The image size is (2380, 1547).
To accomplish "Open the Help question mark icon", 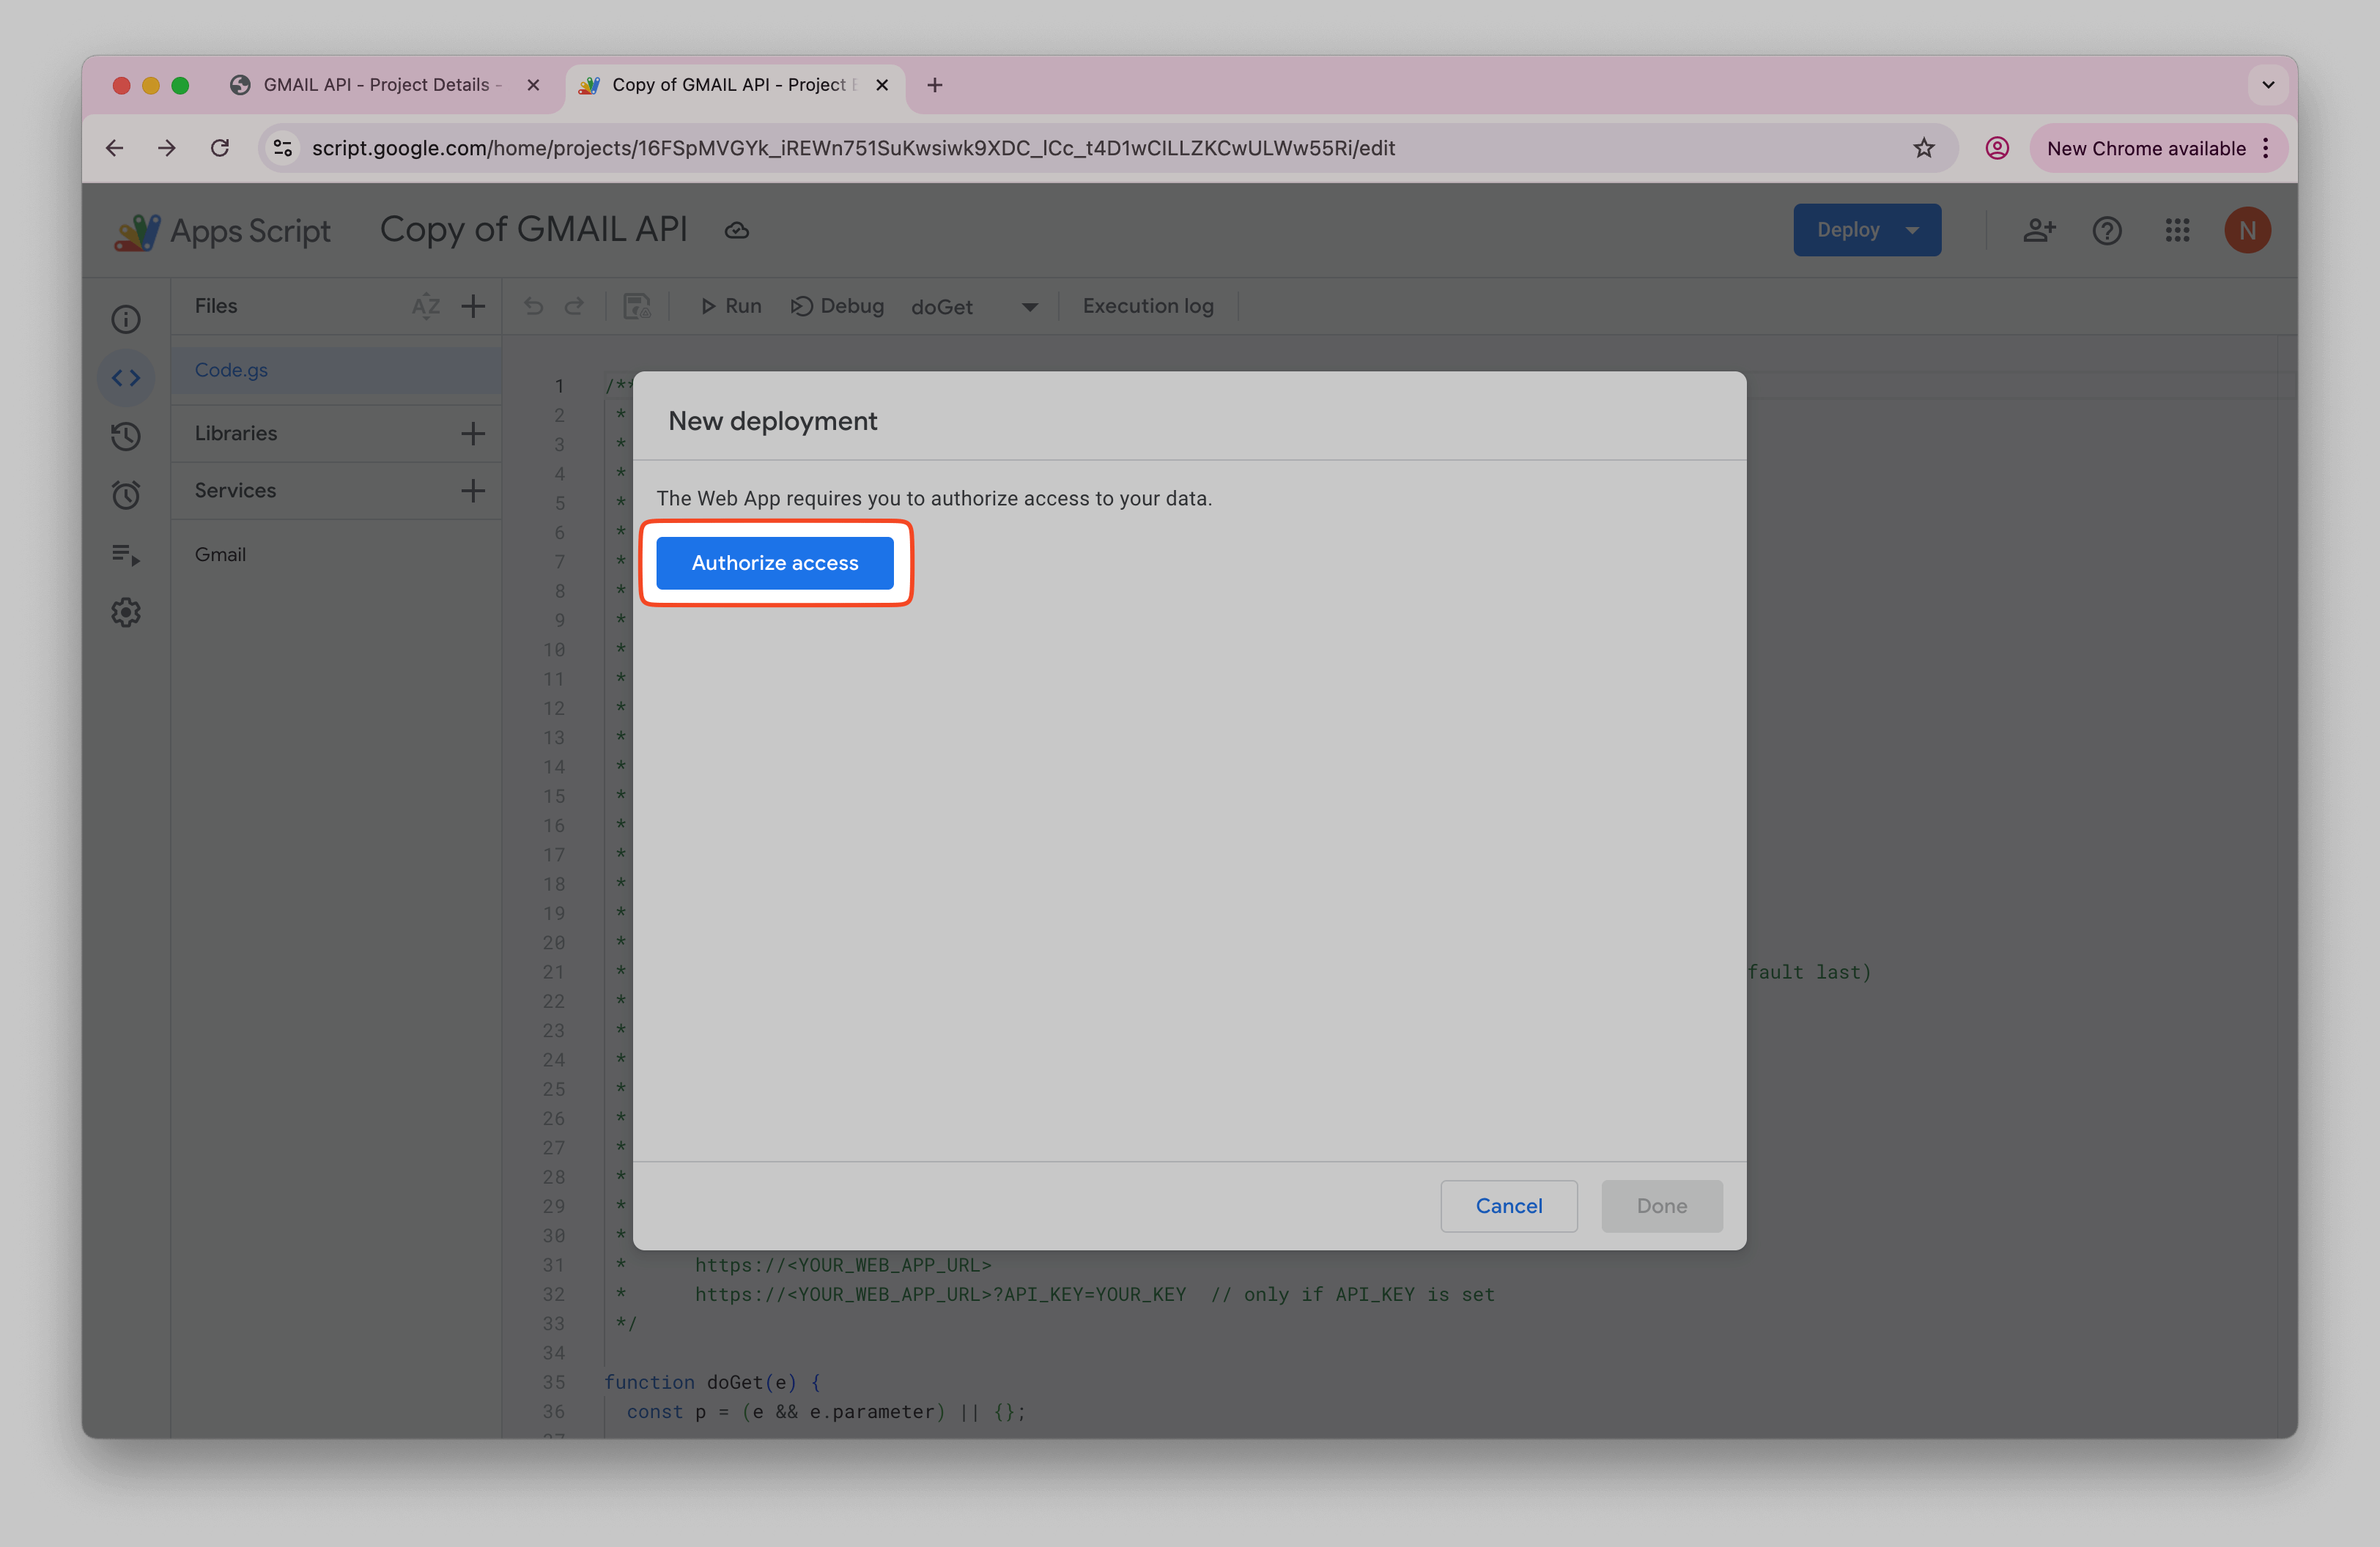I will [x=2107, y=231].
